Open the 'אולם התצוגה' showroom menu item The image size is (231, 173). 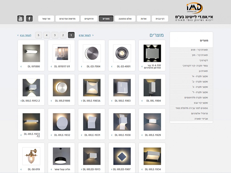[x=123, y=19]
